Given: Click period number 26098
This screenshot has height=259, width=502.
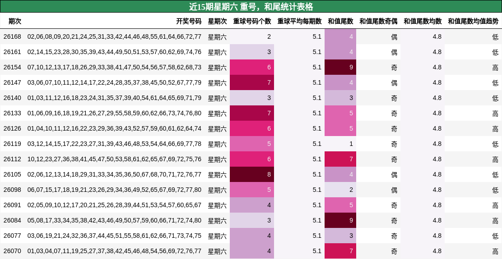Looking at the screenshot, I should [x=12, y=190].
